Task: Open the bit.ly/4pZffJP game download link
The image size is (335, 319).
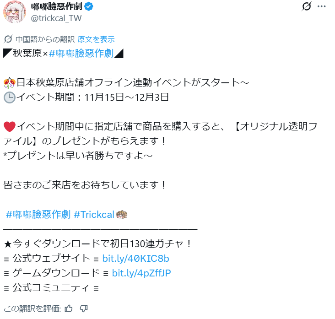Action: pos(141,273)
